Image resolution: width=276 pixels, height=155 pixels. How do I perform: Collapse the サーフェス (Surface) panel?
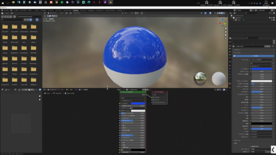point(254,53)
